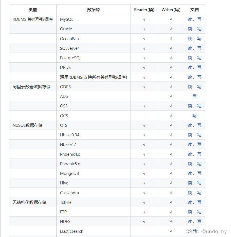231x237 pixels.
Task: Open the Phoenix4.x 写 documentation link
Action: pyautogui.click(x=199, y=154)
